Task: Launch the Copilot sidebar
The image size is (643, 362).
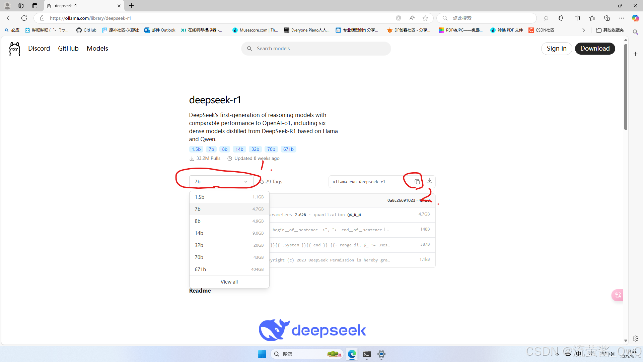Action: (635, 18)
